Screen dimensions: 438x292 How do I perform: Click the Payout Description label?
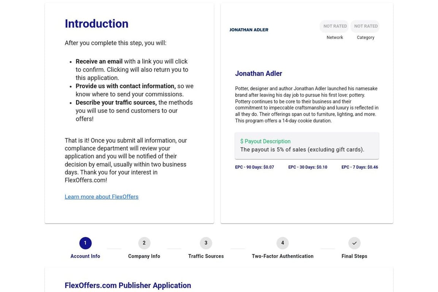coord(265,141)
